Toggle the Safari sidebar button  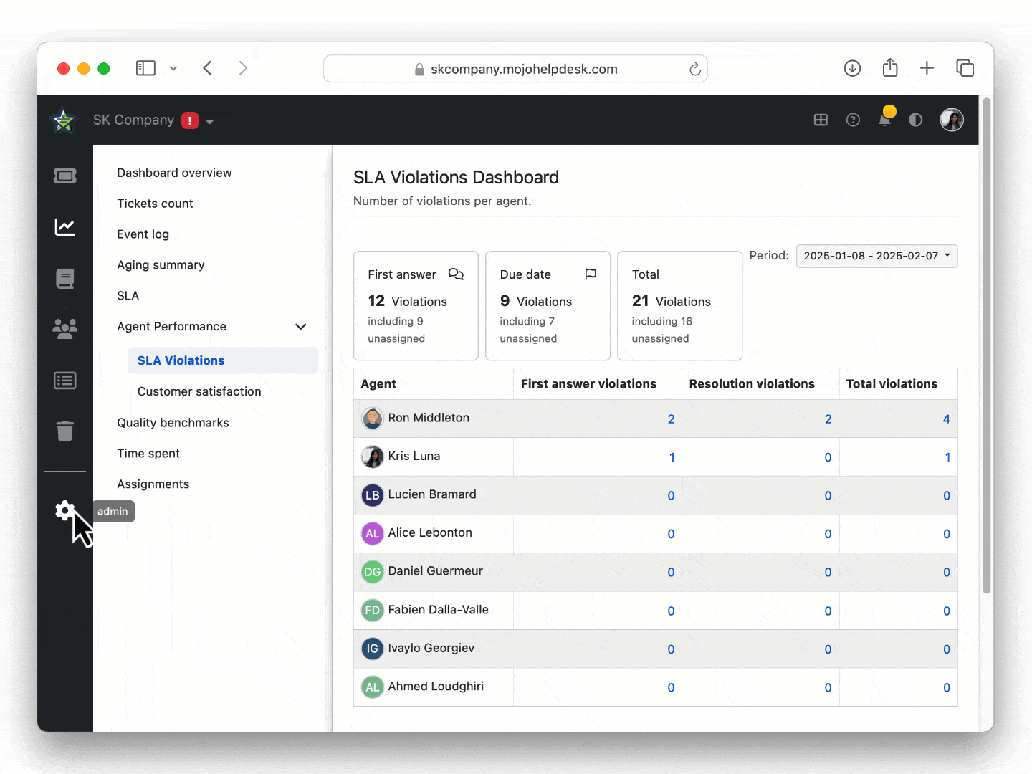click(145, 68)
